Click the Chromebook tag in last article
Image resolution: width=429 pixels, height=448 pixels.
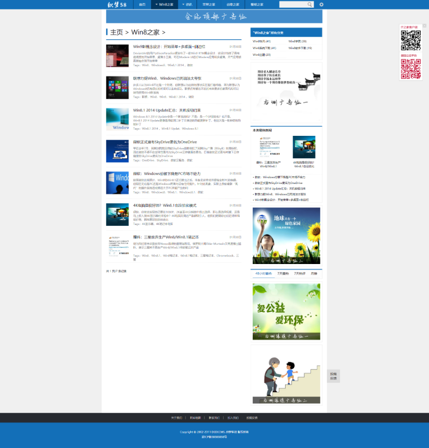pyautogui.click(x=225, y=256)
